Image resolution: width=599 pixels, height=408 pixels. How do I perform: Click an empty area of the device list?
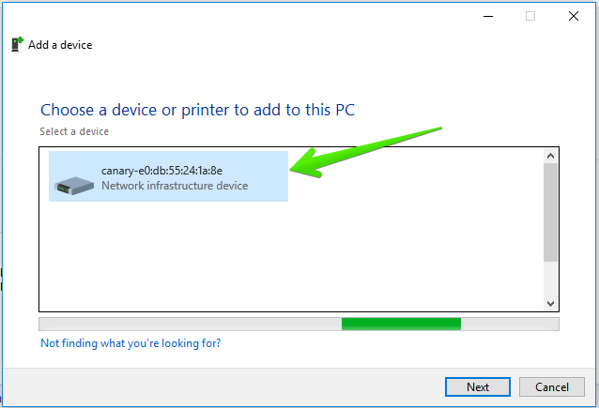pyautogui.click(x=290, y=256)
